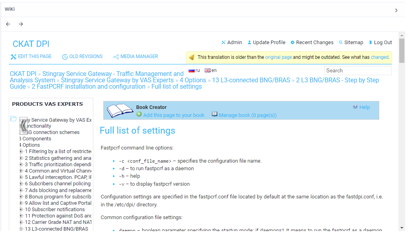Image resolution: width=408 pixels, height=237 pixels.
Task: Click the Log Out link
Action: click(382, 43)
